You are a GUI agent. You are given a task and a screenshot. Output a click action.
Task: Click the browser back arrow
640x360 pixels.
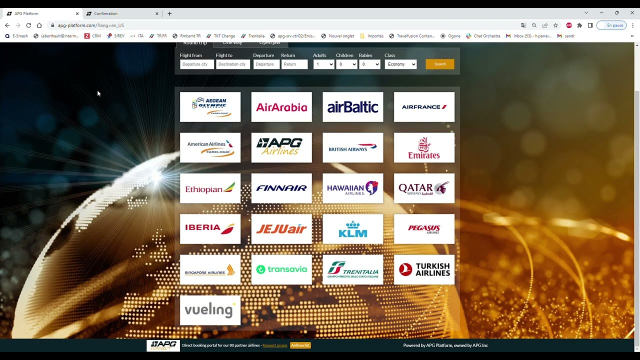pyautogui.click(x=7, y=25)
